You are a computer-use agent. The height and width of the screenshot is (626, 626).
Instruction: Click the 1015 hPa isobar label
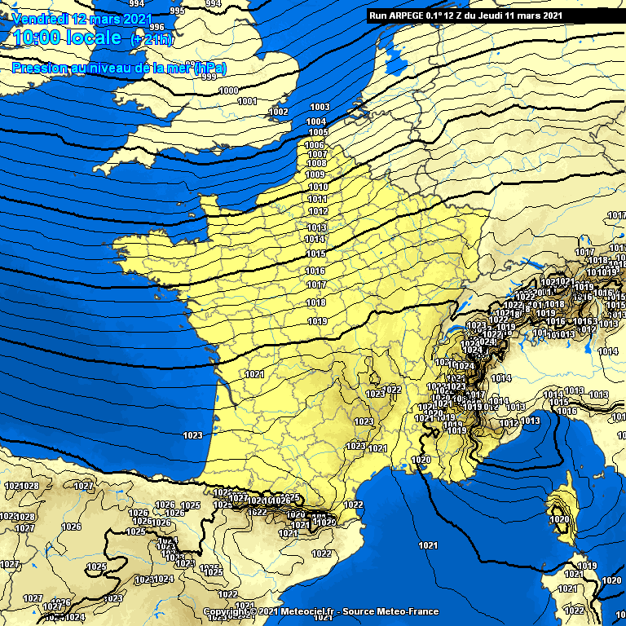coord(316,254)
